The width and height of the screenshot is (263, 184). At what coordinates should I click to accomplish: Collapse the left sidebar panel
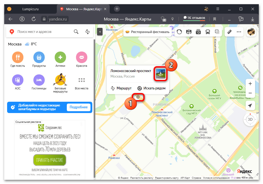[100, 32]
